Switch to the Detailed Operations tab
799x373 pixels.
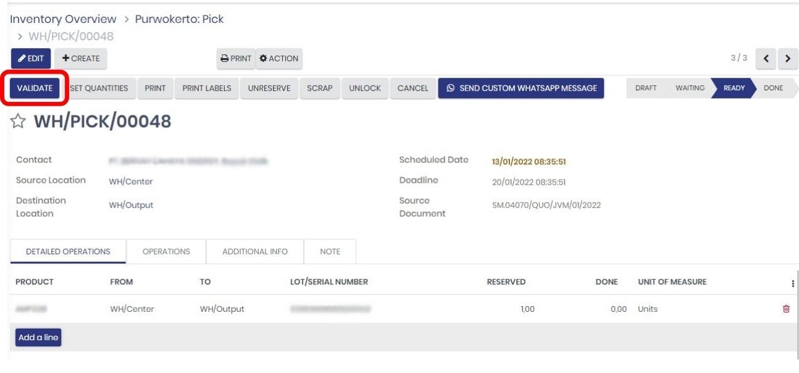(x=68, y=252)
